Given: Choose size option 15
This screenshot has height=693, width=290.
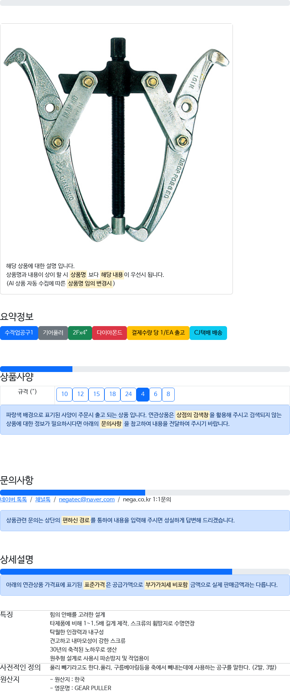Looking at the screenshot, I should (x=96, y=394).
